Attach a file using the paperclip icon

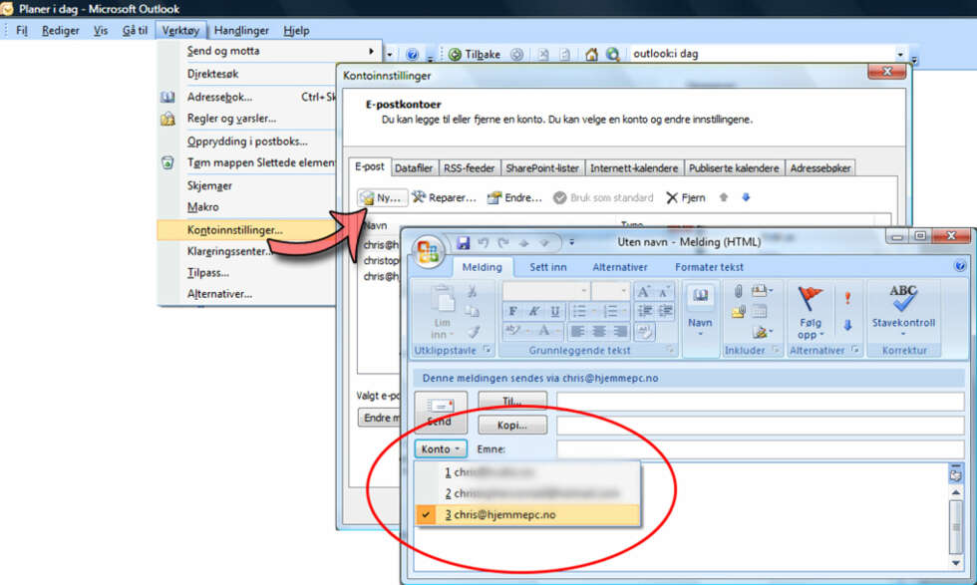[738, 291]
